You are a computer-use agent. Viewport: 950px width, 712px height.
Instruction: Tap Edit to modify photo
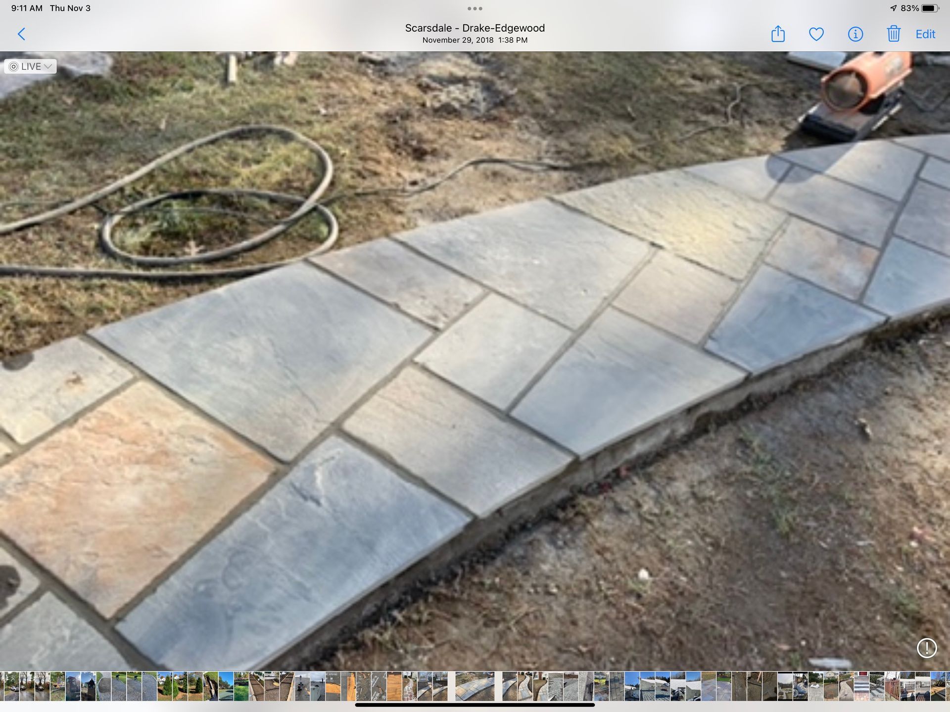click(925, 34)
